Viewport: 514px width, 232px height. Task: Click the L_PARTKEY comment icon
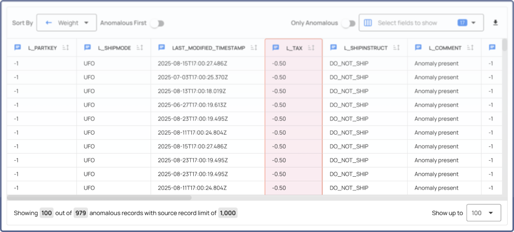pos(17,48)
